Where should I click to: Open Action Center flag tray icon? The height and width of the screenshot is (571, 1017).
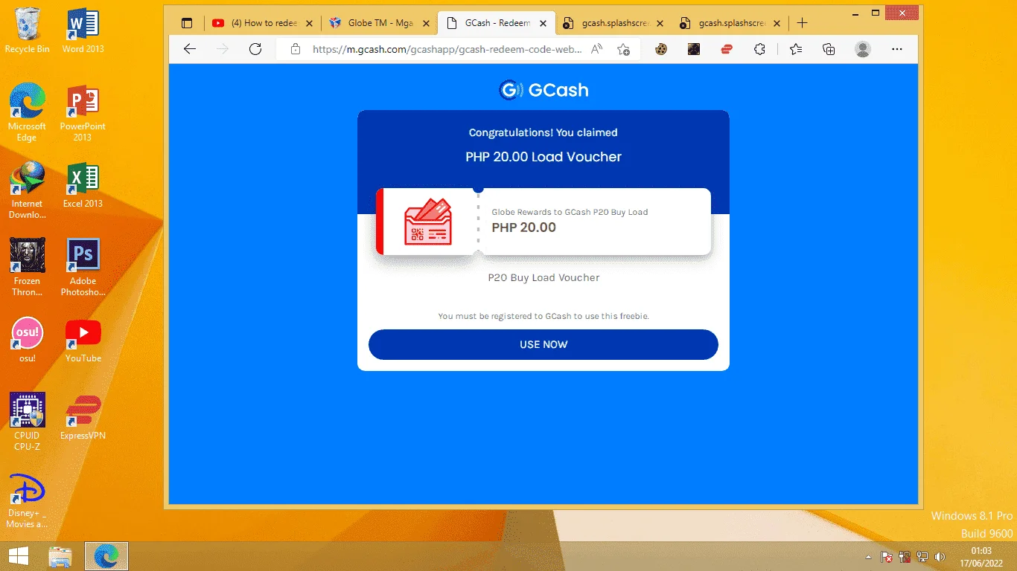tap(887, 557)
